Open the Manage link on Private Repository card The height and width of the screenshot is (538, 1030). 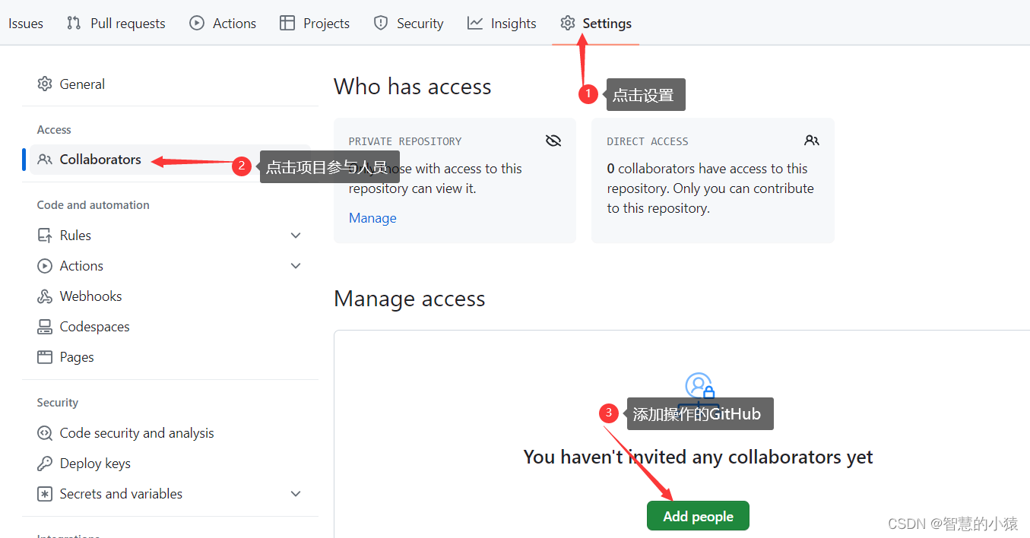click(372, 218)
